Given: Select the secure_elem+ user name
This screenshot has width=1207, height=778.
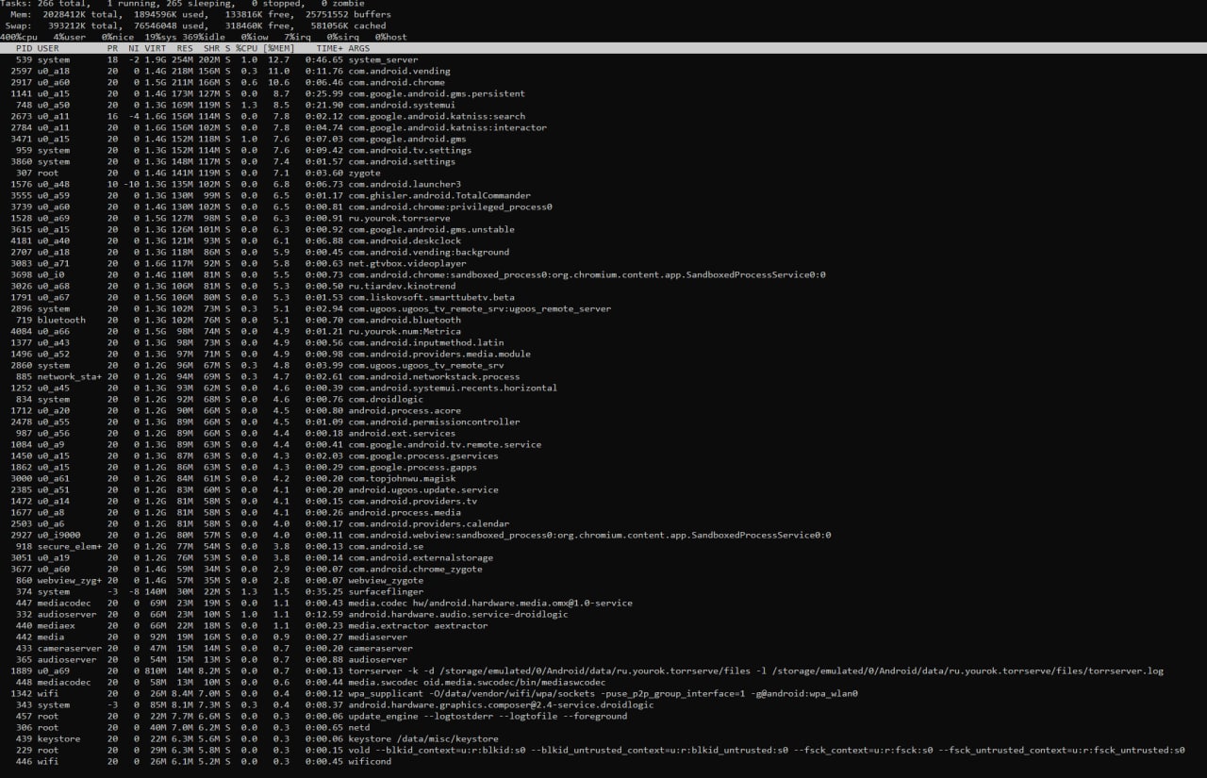Looking at the screenshot, I should coord(70,546).
